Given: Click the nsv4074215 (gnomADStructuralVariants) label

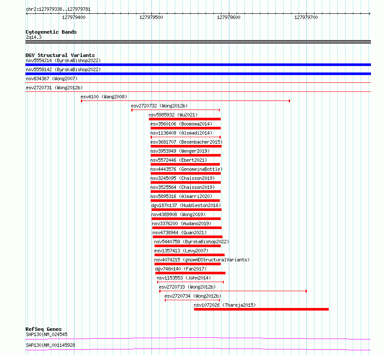Looking at the screenshot, I should click(202, 260).
